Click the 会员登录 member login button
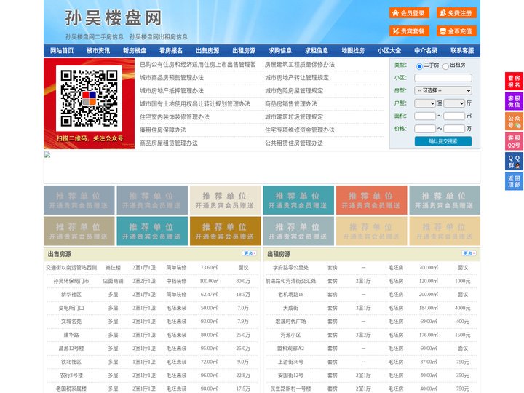 [409, 13]
